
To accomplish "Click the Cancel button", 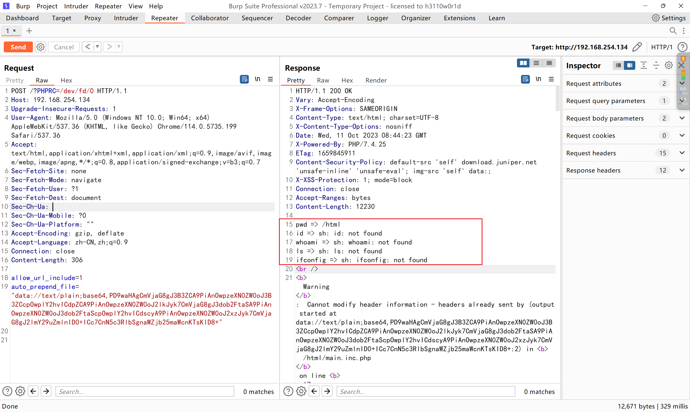I will click(64, 47).
